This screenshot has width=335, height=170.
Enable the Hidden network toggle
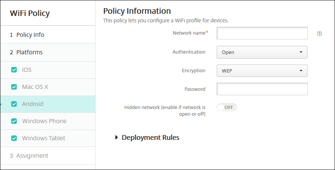227,107
